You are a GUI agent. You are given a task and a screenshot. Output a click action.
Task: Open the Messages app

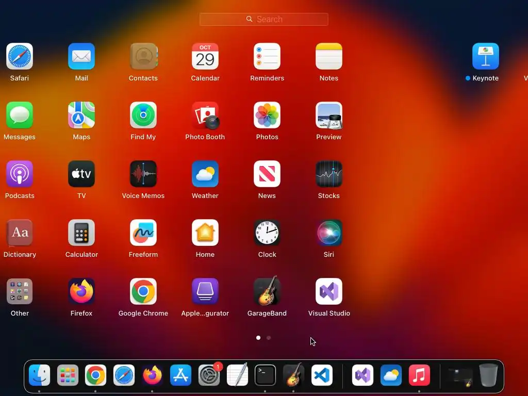tap(20, 115)
